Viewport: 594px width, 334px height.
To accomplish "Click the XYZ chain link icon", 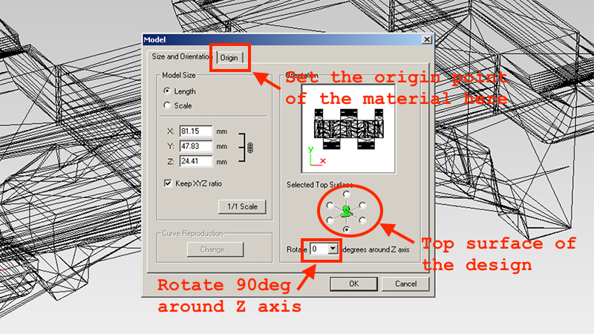I will [x=250, y=147].
